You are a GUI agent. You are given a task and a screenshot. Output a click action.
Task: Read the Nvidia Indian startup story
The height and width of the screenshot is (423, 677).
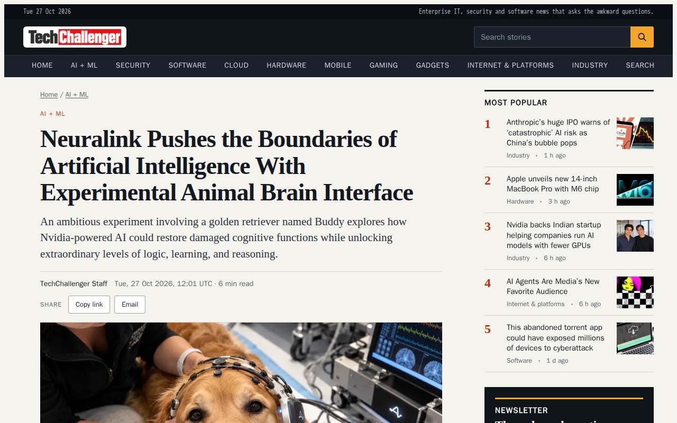coord(554,235)
